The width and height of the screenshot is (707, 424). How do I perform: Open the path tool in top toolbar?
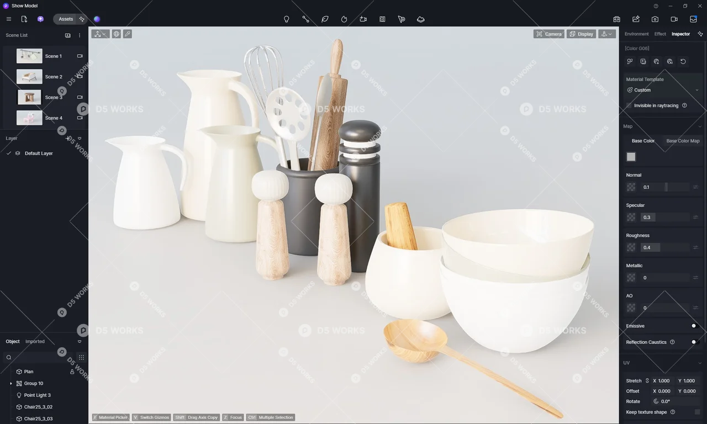(305, 19)
